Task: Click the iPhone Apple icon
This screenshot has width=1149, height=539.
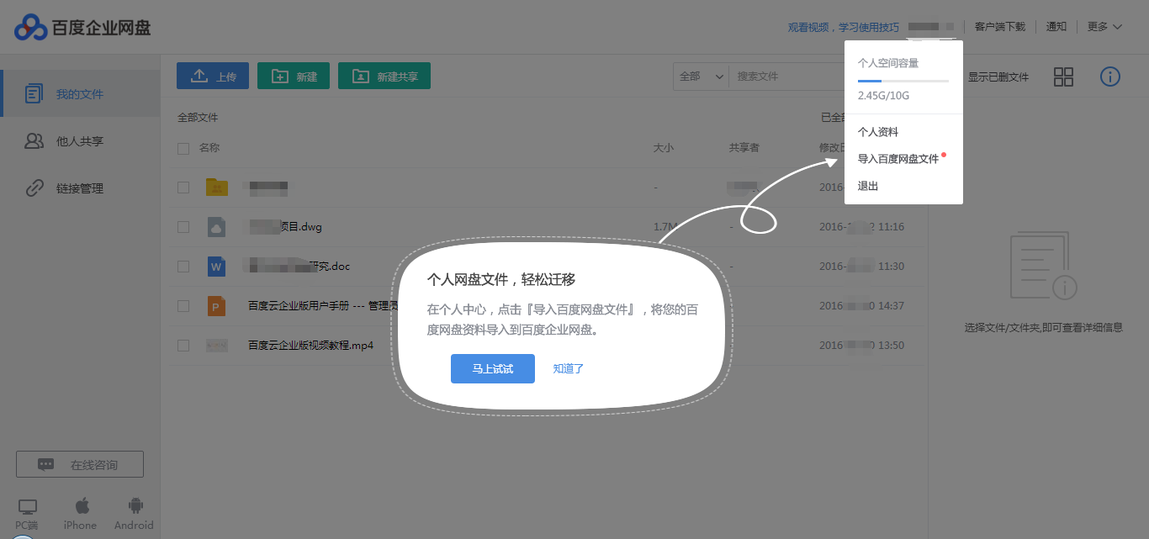Action: [82, 505]
